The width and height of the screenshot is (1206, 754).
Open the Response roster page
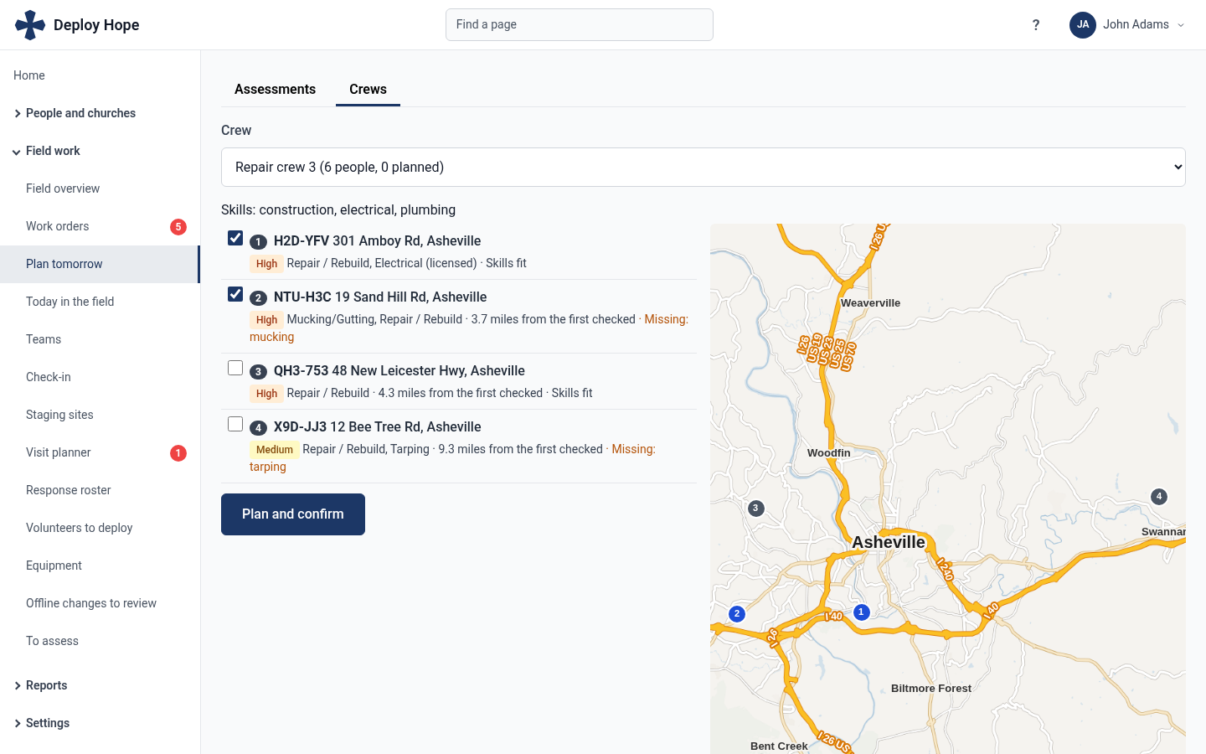(x=100, y=490)
